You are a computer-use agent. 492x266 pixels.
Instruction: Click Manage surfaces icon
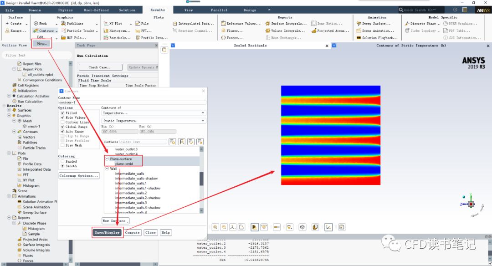pyautogui.click(x=8, y=31)
